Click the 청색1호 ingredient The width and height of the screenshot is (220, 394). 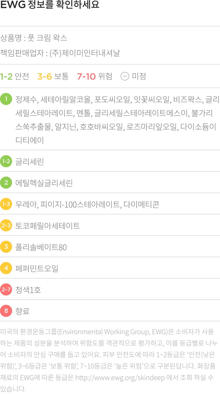(28, 290)
